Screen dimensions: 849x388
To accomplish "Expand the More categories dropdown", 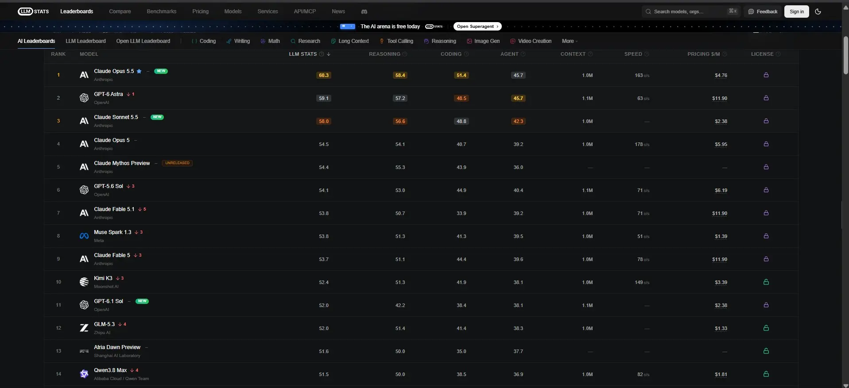I will coord(570,41).
